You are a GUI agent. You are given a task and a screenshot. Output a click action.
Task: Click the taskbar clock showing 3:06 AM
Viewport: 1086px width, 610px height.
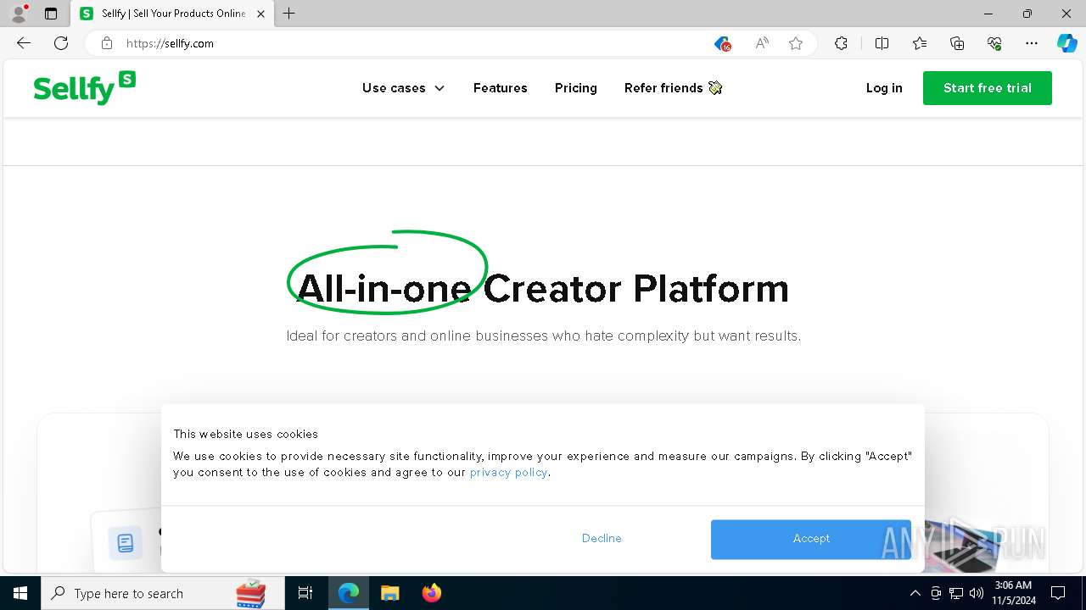click(1012, 593)
